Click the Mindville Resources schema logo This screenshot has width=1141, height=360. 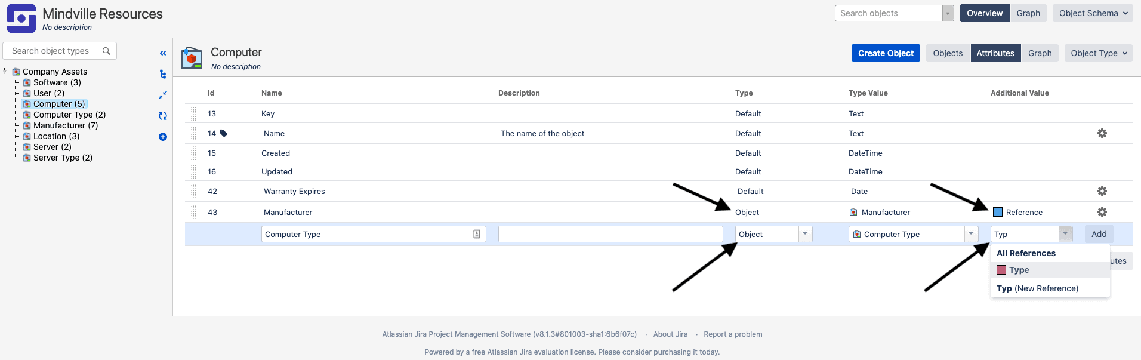[x=21, y=19]
